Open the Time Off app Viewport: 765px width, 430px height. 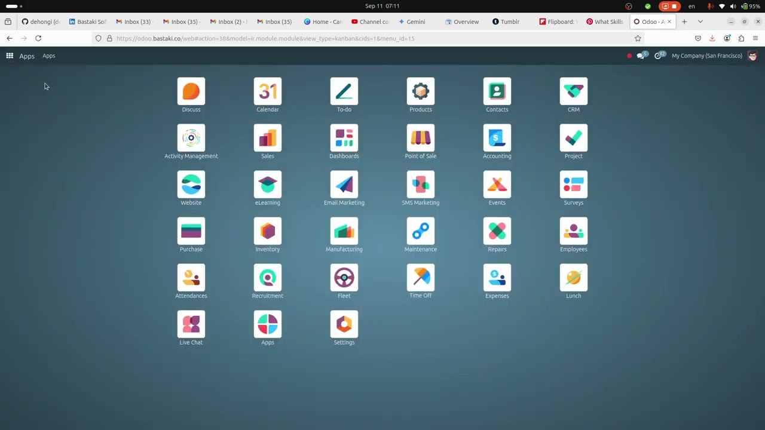click(x=421, y=278)
